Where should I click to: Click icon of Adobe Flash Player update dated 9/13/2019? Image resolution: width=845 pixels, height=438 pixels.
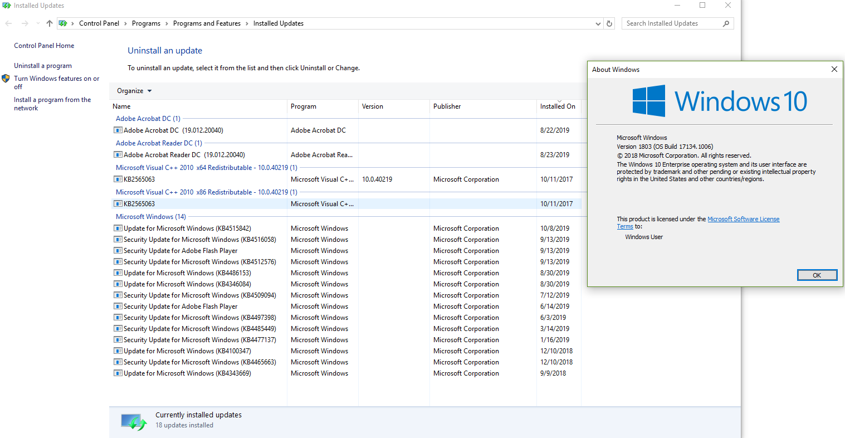[118, 251]
